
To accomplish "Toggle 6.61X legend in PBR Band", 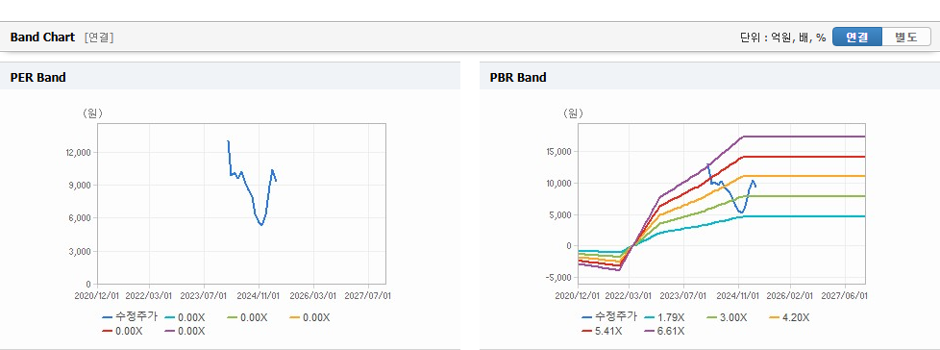I will (664, 331).
